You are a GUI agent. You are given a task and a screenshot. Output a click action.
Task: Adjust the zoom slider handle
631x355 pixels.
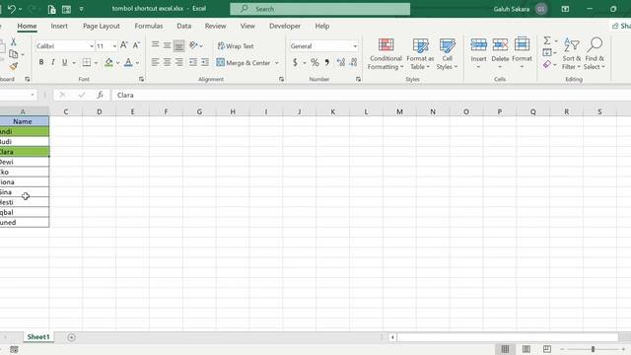[593, 349]
